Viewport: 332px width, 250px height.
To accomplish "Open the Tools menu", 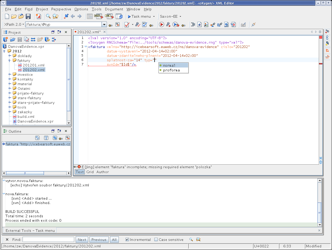I will pos(96,9).
